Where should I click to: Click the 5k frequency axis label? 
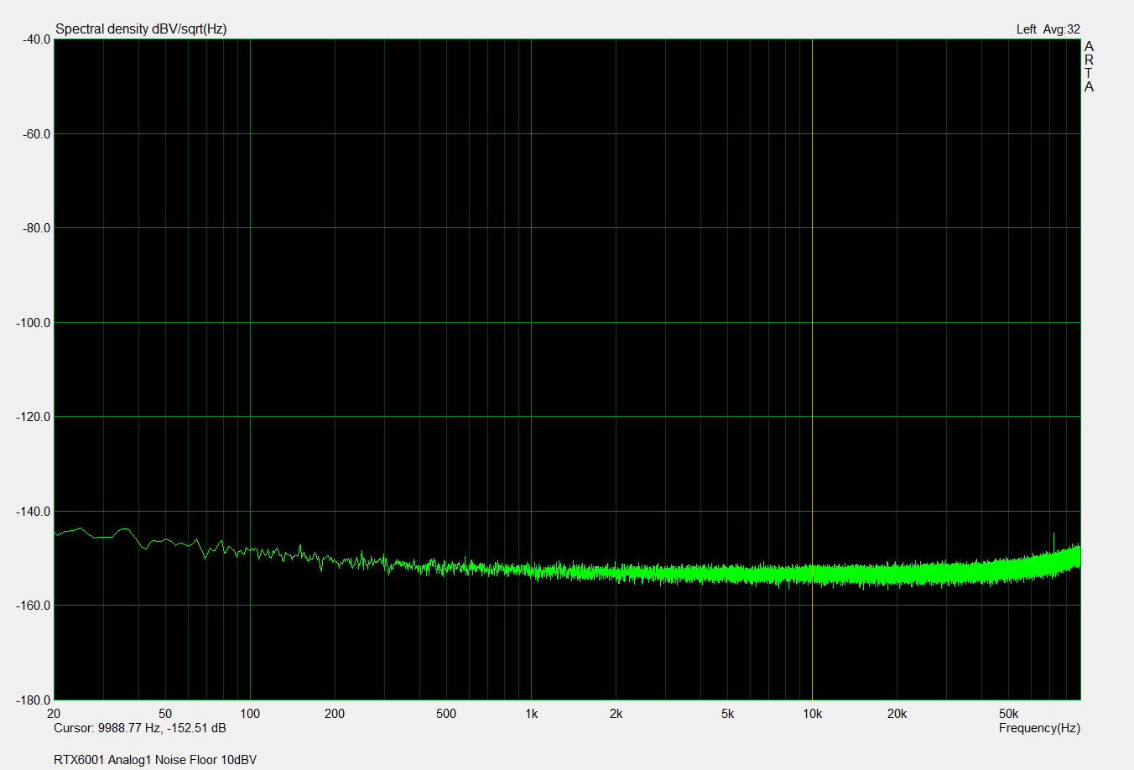727,714
